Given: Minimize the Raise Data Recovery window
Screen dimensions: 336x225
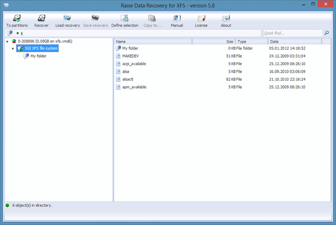Looking at the screenshot, I should pyautogui.click(x=303, y=5).
